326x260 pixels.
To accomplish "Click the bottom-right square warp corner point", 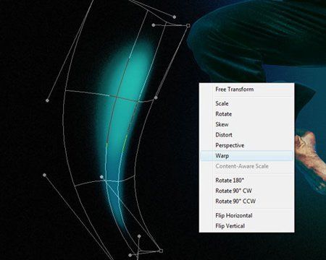I will pyautogui.click(x=161, y=251).
